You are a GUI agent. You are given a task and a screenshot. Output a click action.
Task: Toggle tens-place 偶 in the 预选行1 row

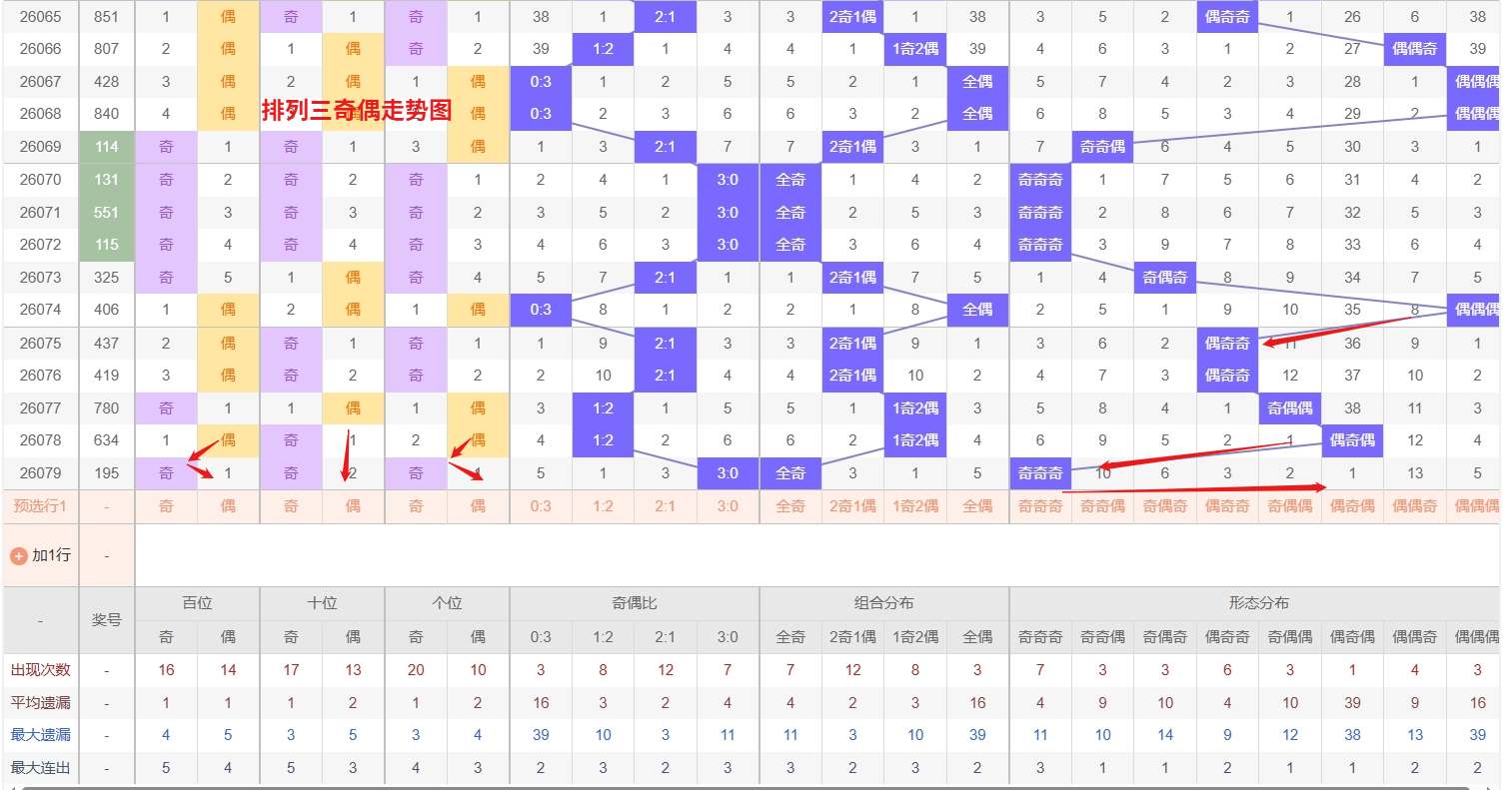click(x=353, y=506)
